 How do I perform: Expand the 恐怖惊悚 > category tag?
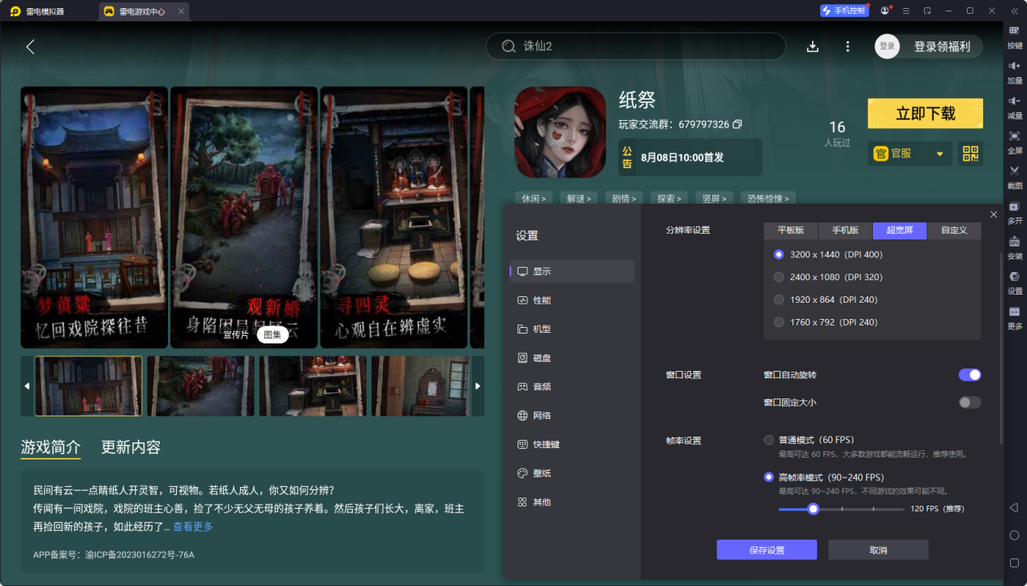tap(768, 198)
